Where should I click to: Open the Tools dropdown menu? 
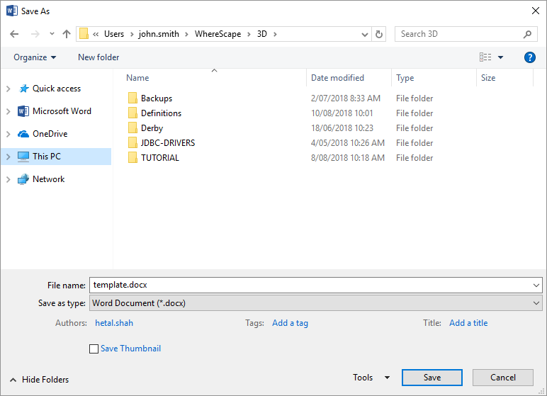[371, 378]
